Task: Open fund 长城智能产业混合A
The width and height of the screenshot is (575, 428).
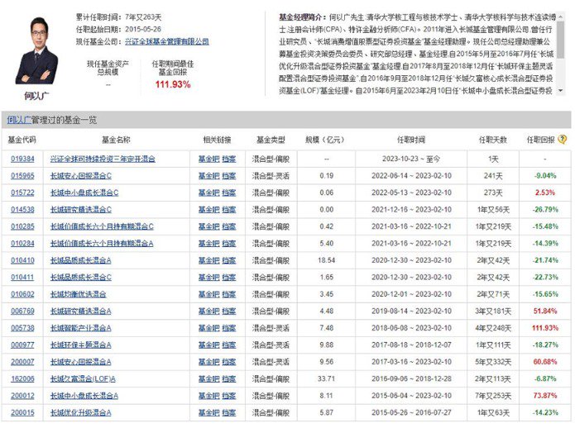Action: (81, 328)
